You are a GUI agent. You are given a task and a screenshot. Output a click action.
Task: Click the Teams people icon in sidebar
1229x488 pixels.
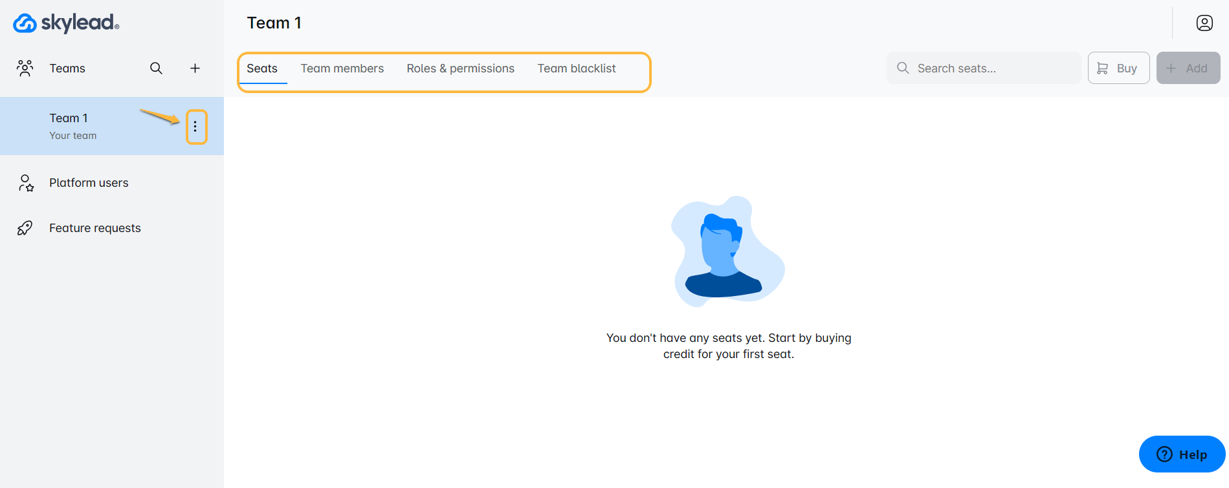pyautogui.click(x=25, y=69)
